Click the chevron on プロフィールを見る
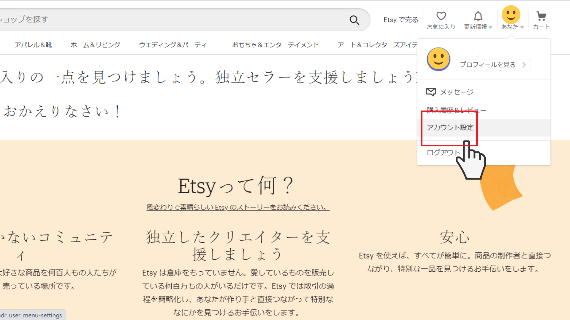Image resolution: width=570 pixels, height=320 pixels. 524,65
